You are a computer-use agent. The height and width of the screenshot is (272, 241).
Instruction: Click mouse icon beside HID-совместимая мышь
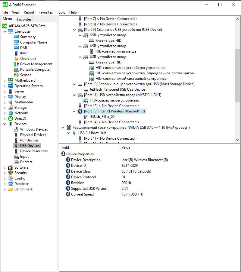[x=92, y=51]
